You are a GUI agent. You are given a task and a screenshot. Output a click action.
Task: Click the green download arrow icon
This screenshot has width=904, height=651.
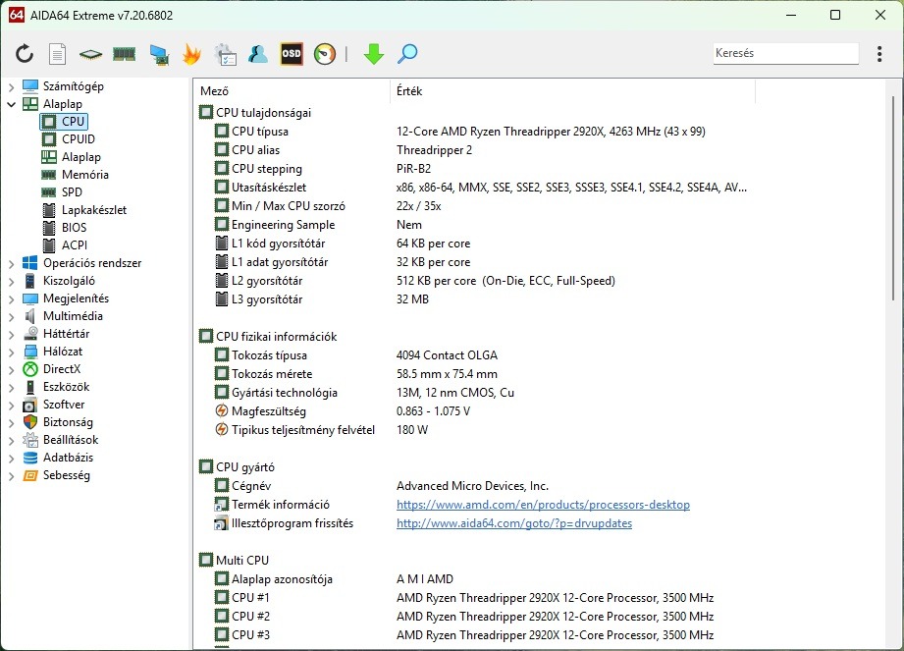pos(373,54)
